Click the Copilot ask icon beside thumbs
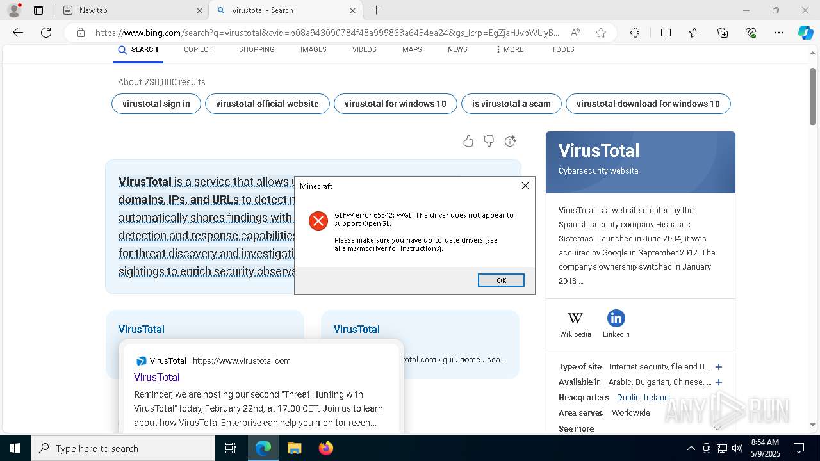Screen dimensions: 820x461 [x=510, y=141]
